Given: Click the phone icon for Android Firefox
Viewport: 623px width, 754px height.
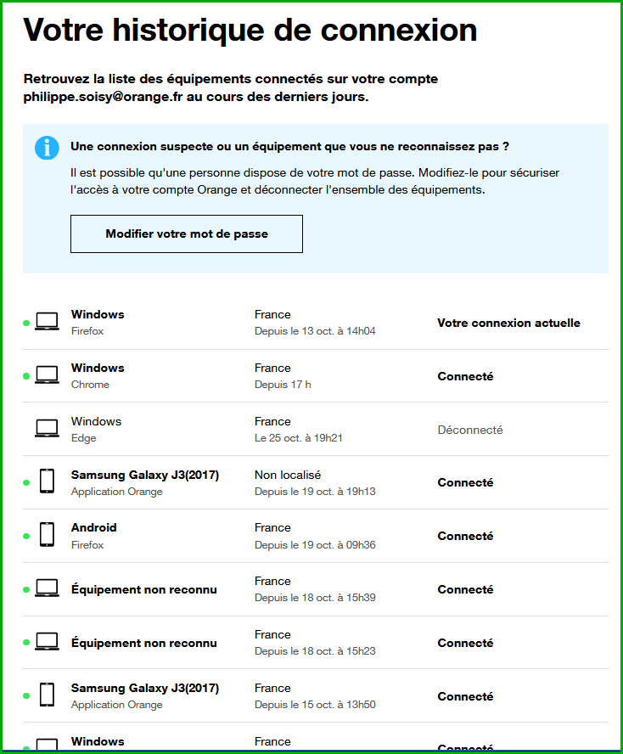Looking at the screenshot, I should pos(47,536).
